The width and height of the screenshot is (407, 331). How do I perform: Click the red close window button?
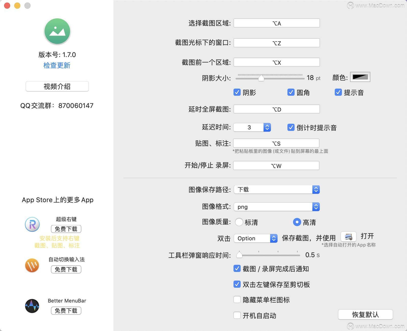pos(7,5)
